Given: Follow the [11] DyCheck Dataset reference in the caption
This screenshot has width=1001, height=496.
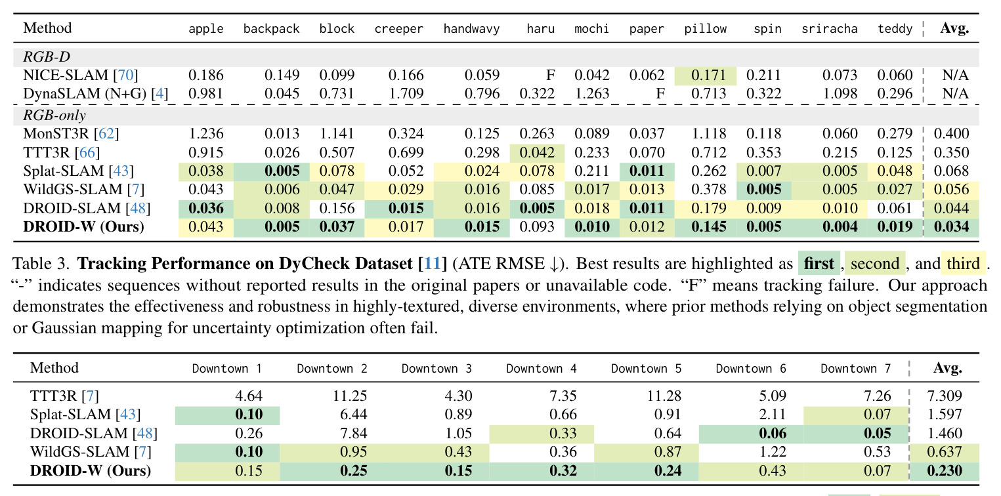Looking at the screenshot, I should [433, 265].
